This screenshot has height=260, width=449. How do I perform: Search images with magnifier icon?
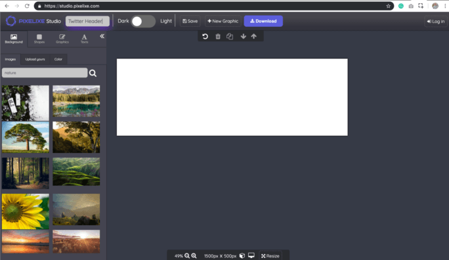coord(93,73)
